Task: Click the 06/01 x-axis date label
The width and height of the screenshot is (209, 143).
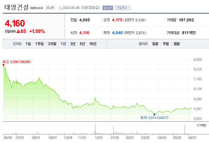Action: click(x=192, y=138)
